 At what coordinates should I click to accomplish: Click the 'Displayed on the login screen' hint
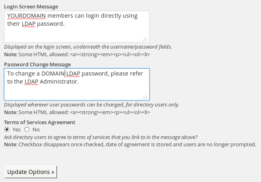(88, 47)
